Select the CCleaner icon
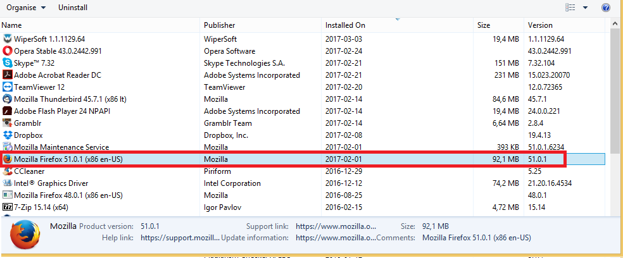 pos(8,171)
